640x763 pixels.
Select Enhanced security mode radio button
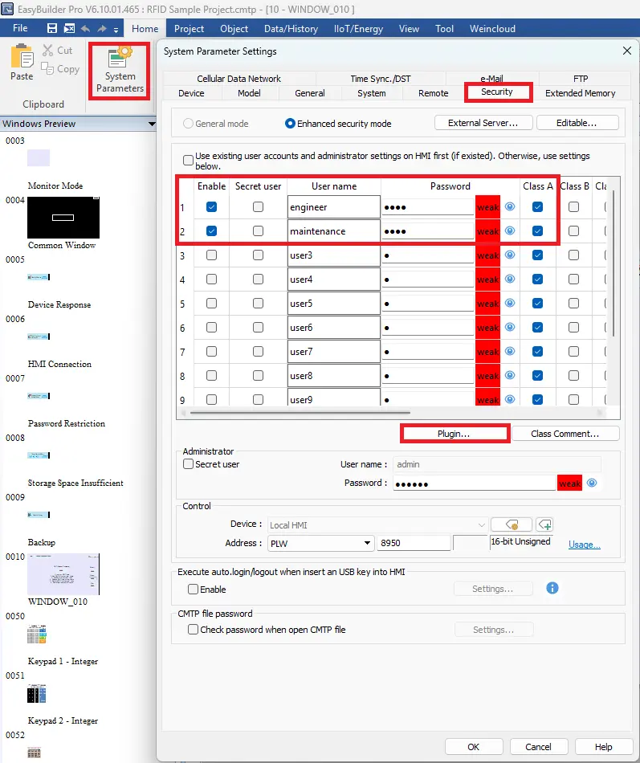pyautogui.click(x=290, y=124)
